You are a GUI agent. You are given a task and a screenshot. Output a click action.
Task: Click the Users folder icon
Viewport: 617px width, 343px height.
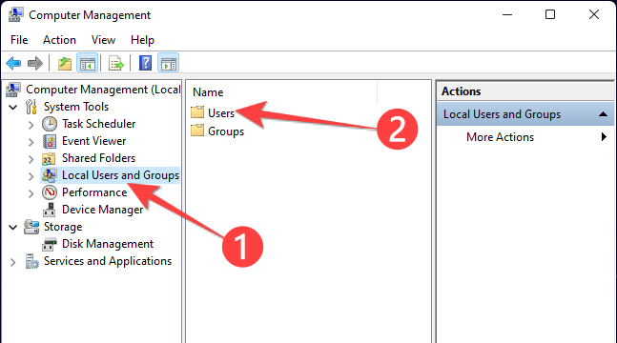tap(197, 112)
